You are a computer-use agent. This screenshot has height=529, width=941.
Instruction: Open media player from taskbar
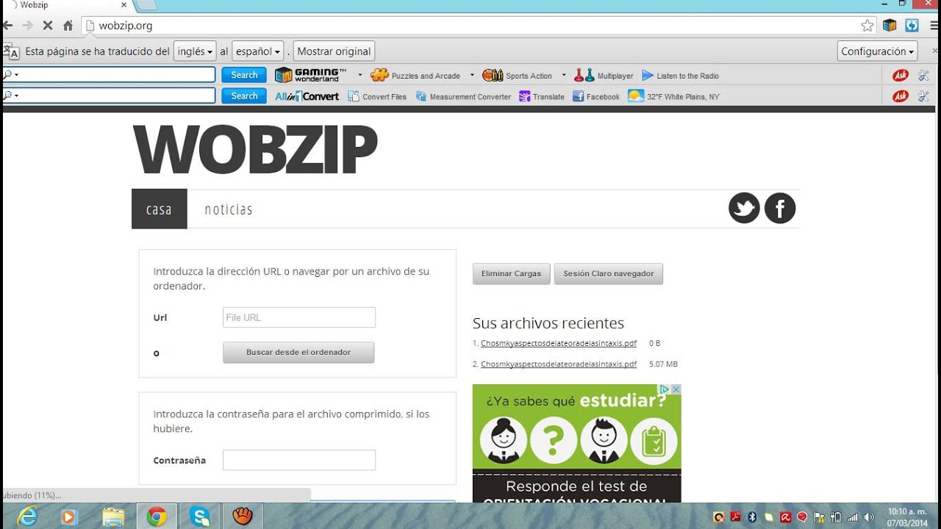69,517
